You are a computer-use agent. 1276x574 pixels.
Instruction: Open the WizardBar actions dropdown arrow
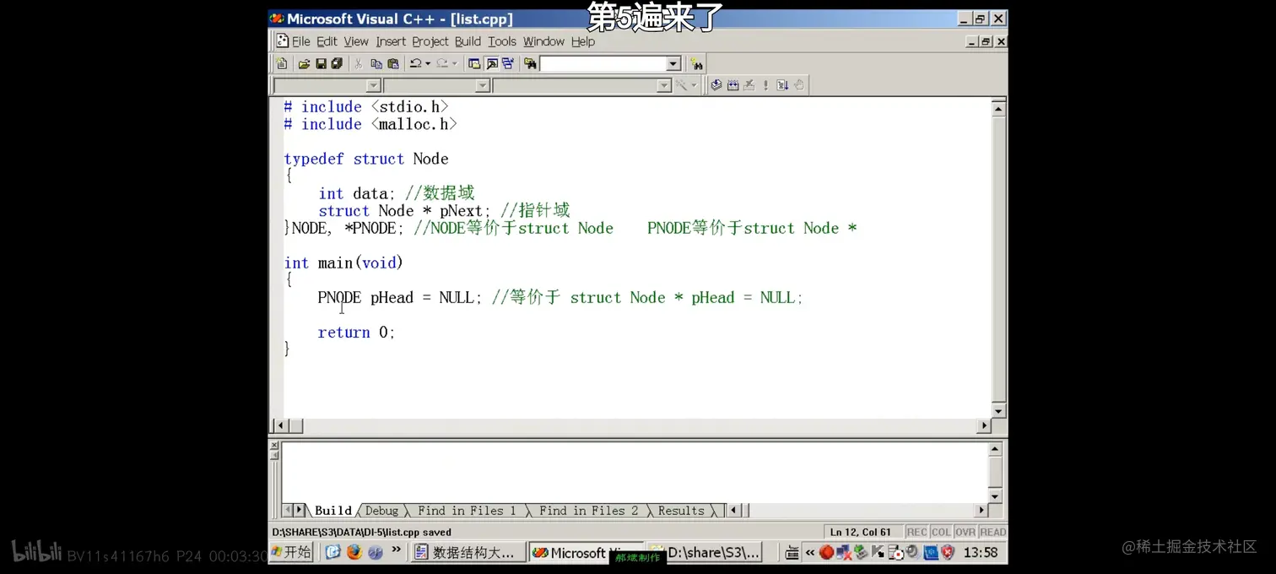(x=694, y=85)
